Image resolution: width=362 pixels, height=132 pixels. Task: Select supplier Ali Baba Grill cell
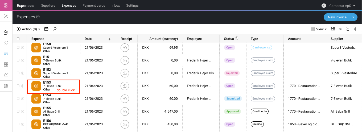tap(340, 112)
